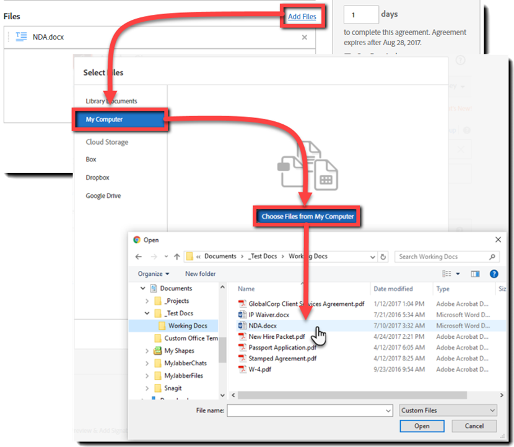Screen dimensions: 514x447
Task: Click the Cancel button
Action: (x=474, y=426)
